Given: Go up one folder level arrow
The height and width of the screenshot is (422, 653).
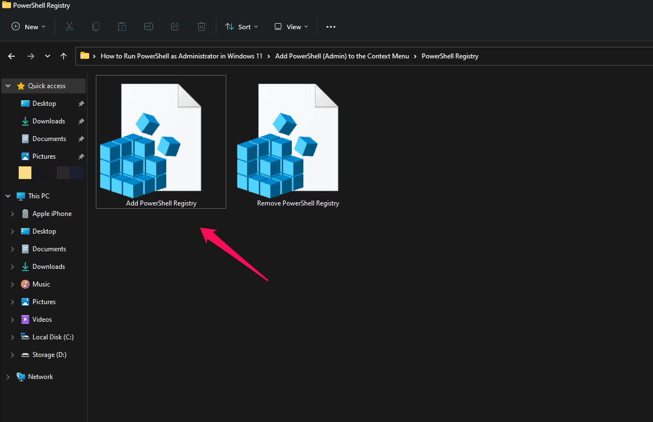Looking at the screenshot, I should click(64, 56).
